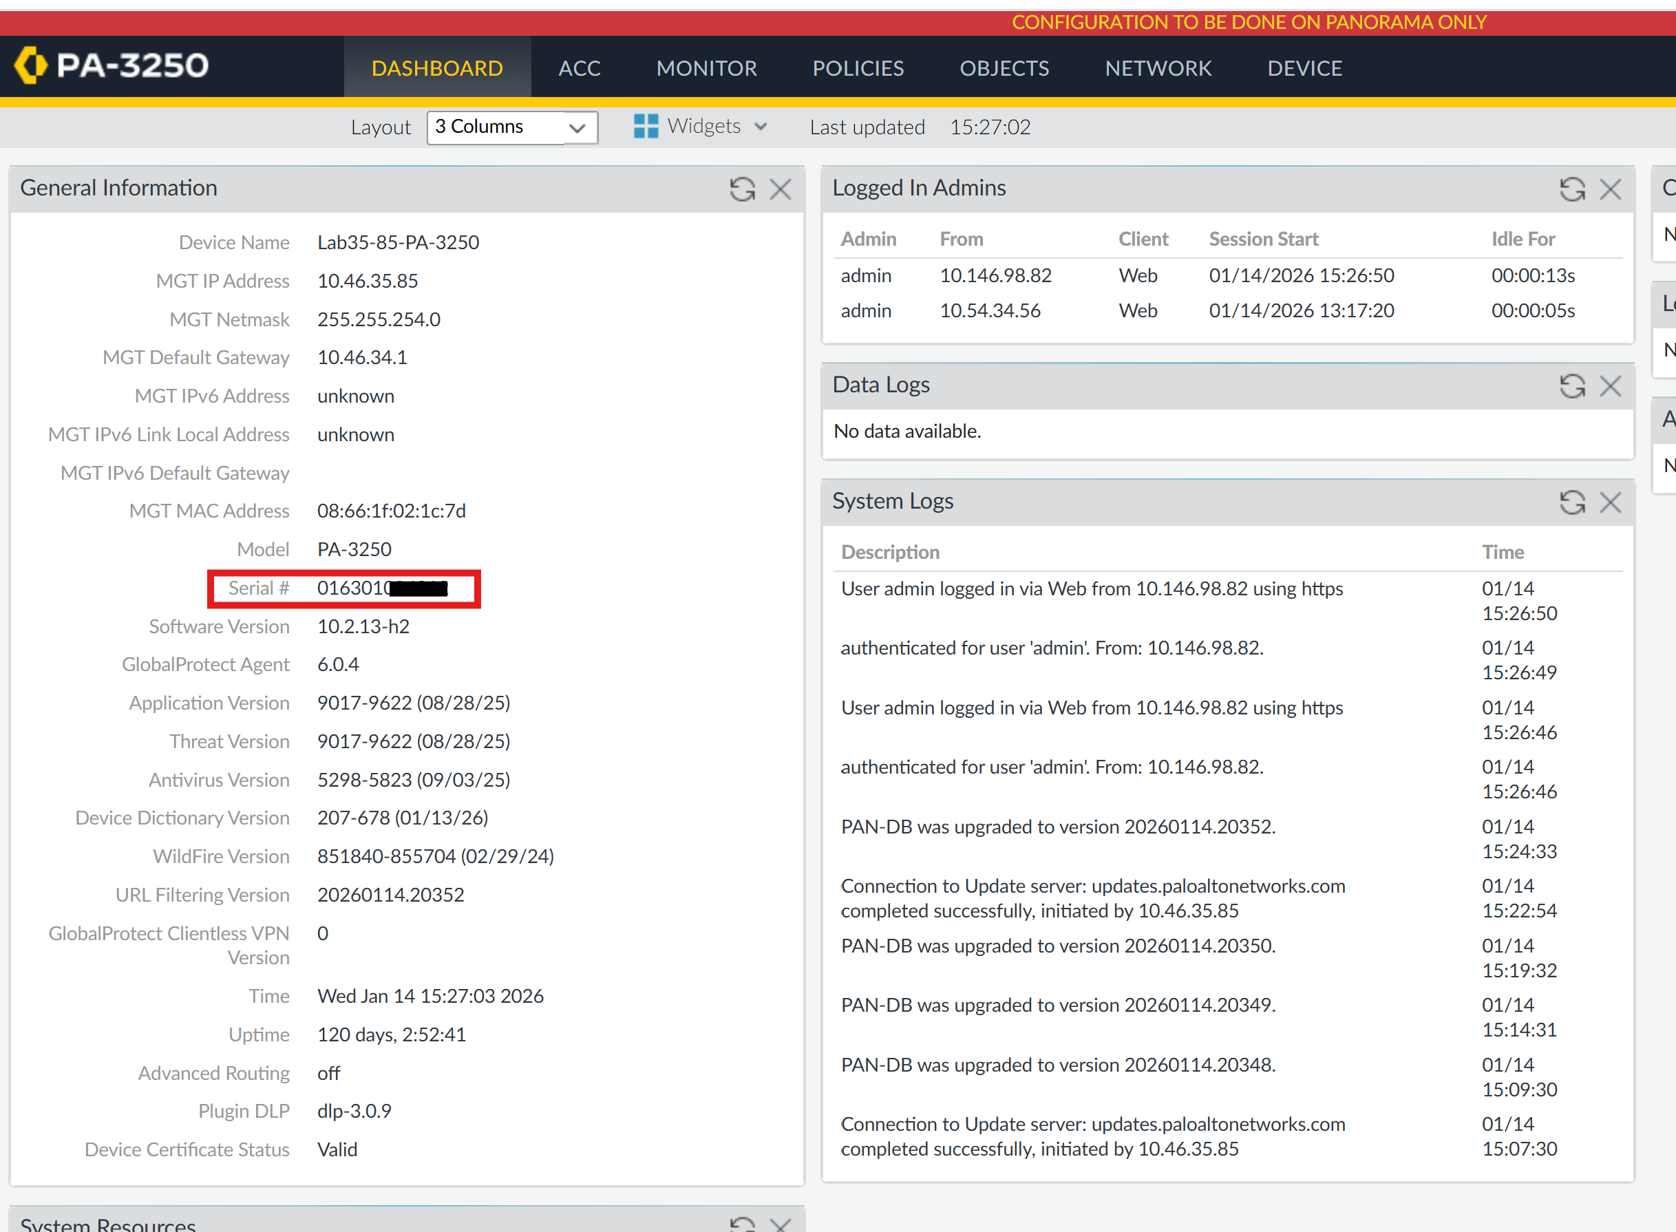Refresh the System Logs widget
The width and height of the screenshot is (1676, 1232).
click(x=1571, y=502)
